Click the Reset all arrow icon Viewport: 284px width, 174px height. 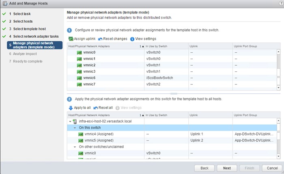(95, 108)
